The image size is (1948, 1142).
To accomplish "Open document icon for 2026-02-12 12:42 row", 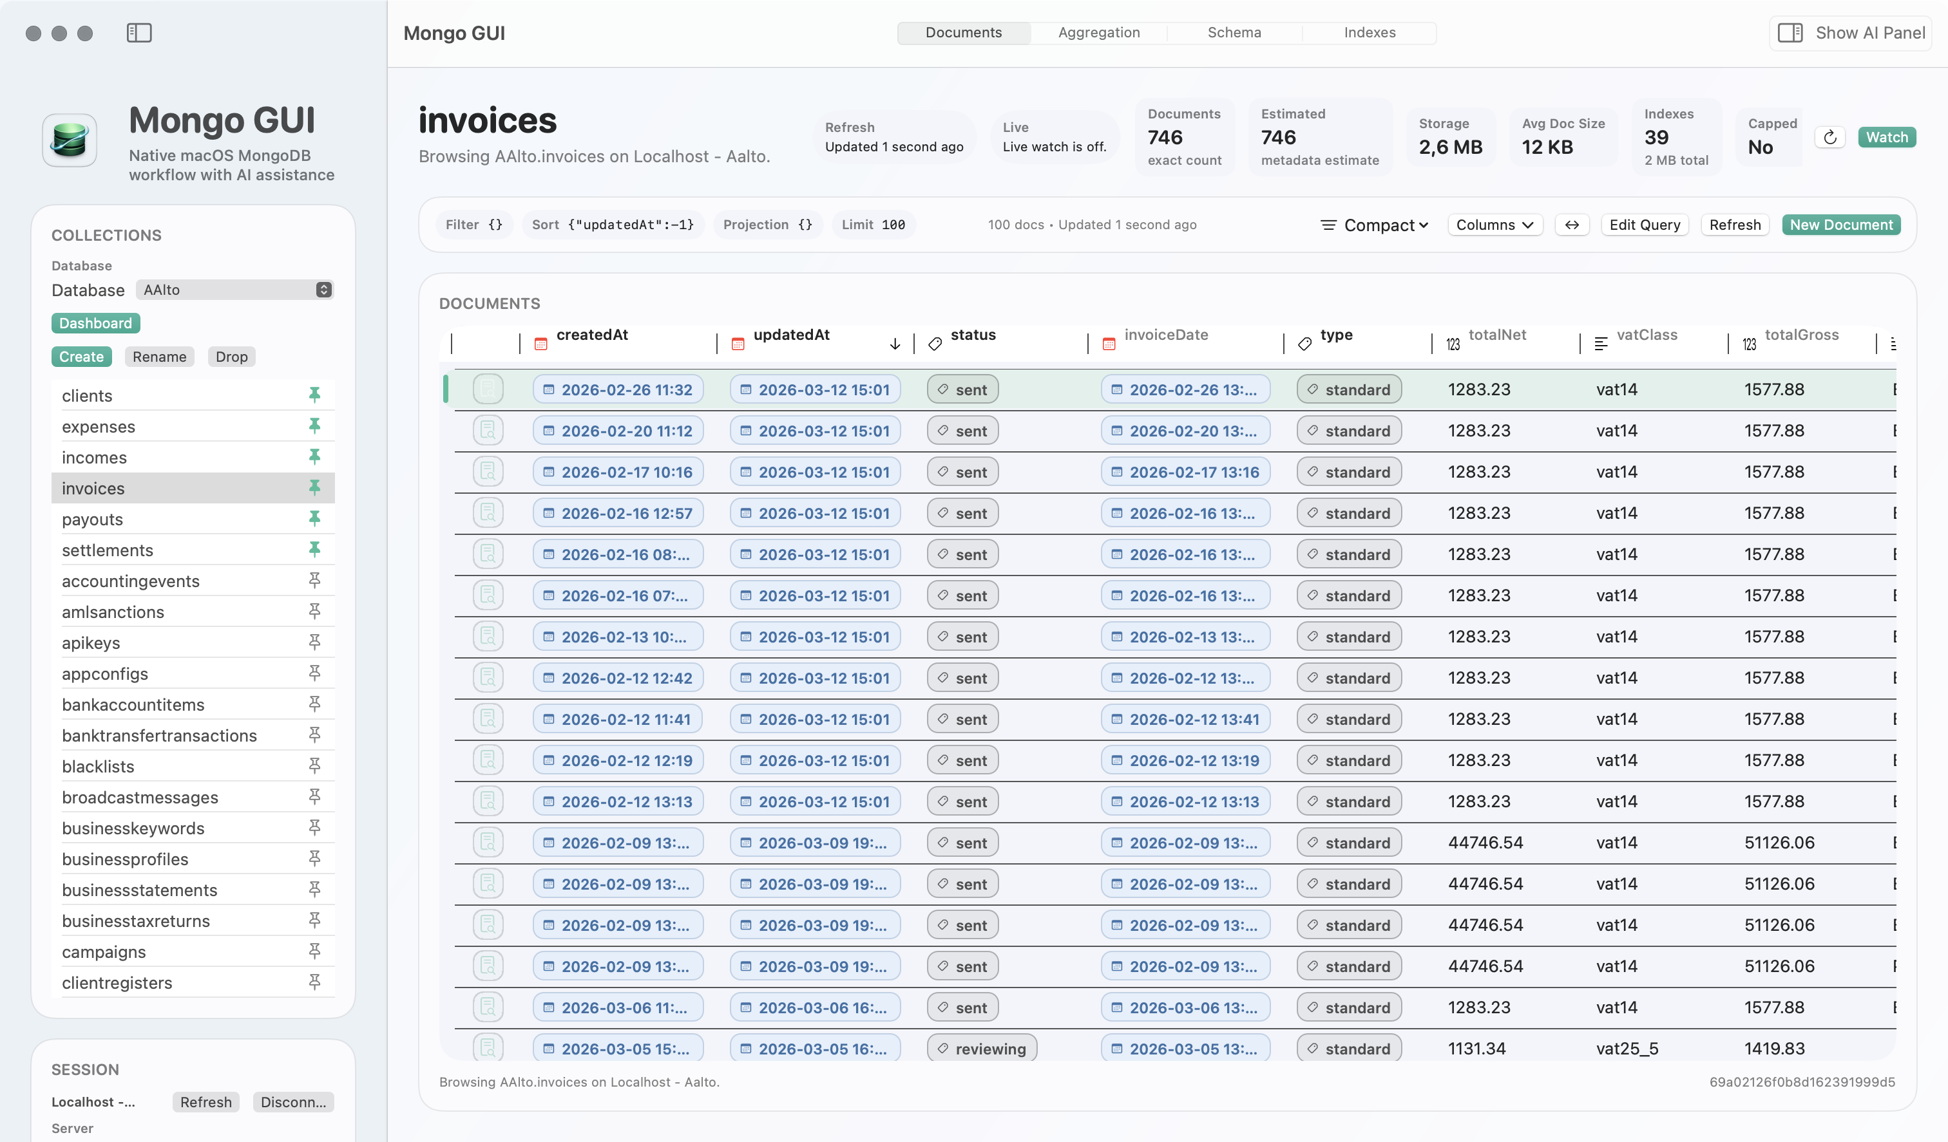I will click(488, 678).
